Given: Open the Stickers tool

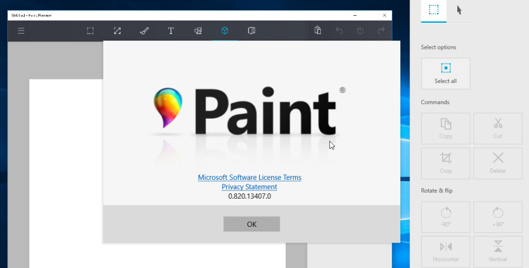Looking at the screenshot, I should tap(198, 31).
